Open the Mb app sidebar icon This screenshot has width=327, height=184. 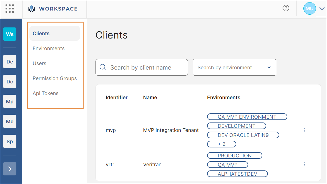tap(10, 122)
